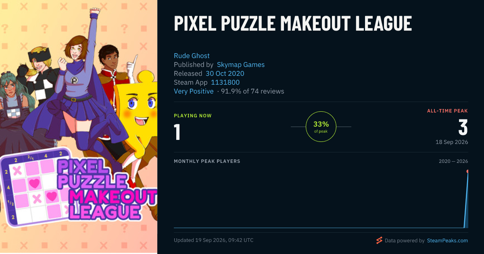
Task: Click the 33% of peak circle
Action: tap(321, 127)
